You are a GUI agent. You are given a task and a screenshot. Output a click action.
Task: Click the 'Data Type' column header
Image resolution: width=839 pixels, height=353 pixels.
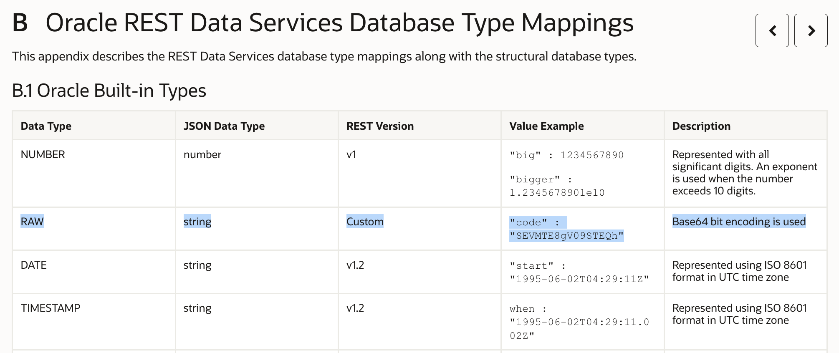pyautogui.click(x=46, y=126)
